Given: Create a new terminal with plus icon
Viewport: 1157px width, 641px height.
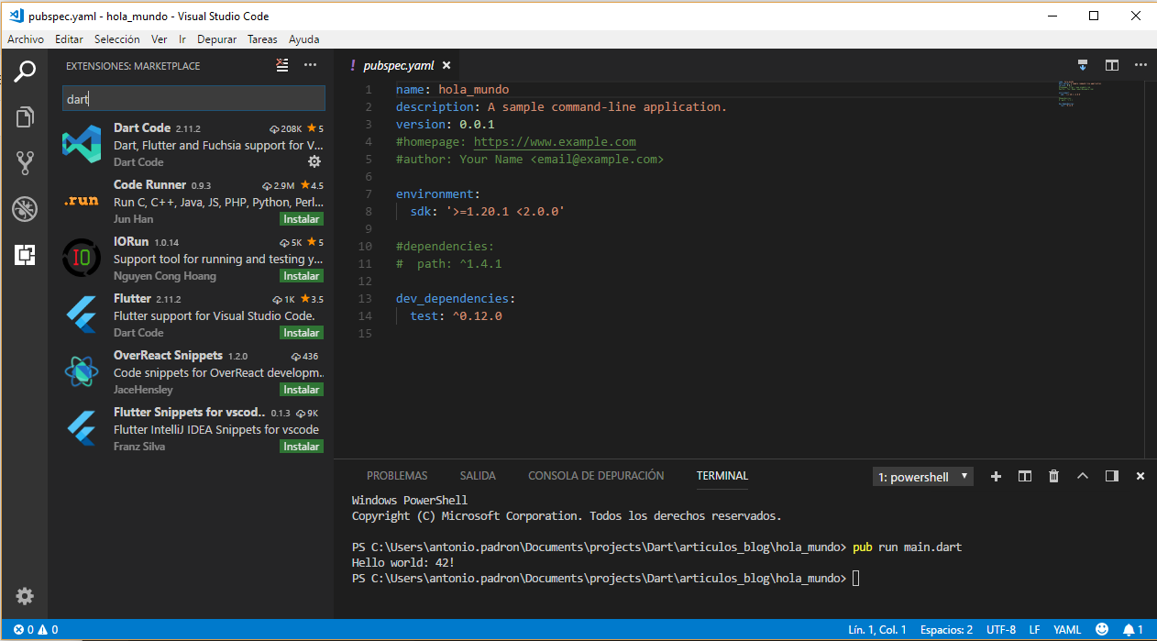Looking at the screenshot, I should pyautogui.click(x=996, y=476).
